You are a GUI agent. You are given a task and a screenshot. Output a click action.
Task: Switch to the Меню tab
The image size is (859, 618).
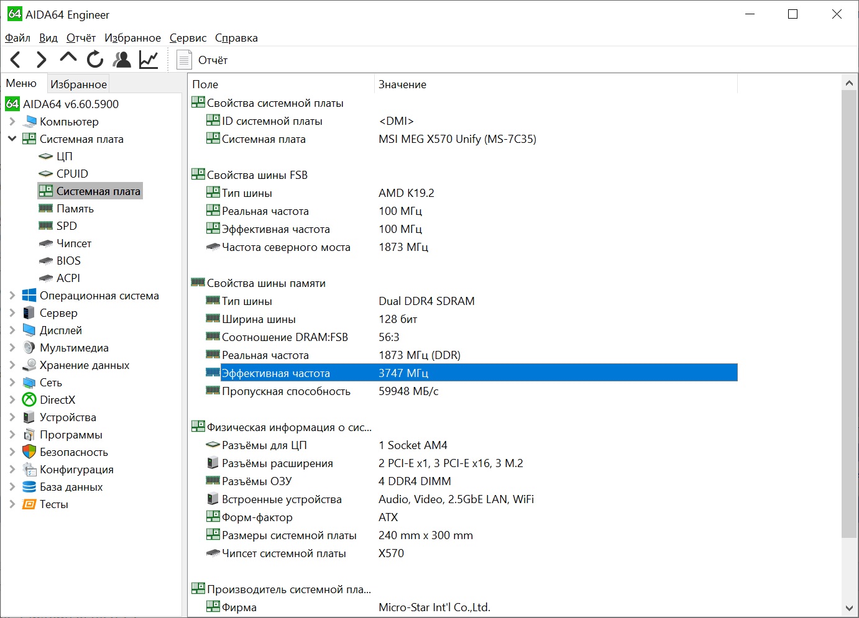pos(21,83)
